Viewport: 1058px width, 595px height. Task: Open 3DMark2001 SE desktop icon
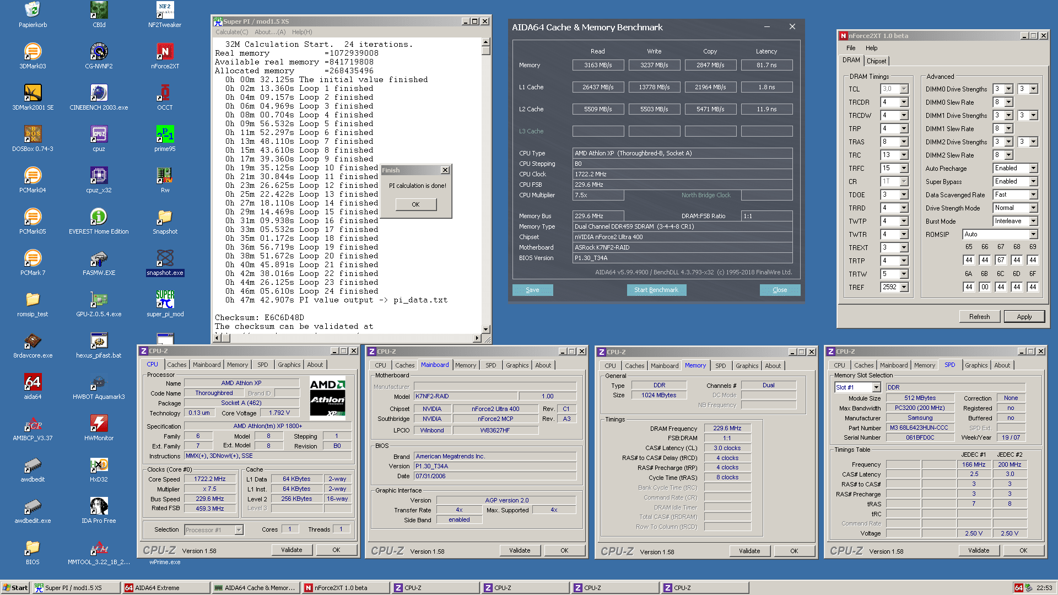point(33,98)
